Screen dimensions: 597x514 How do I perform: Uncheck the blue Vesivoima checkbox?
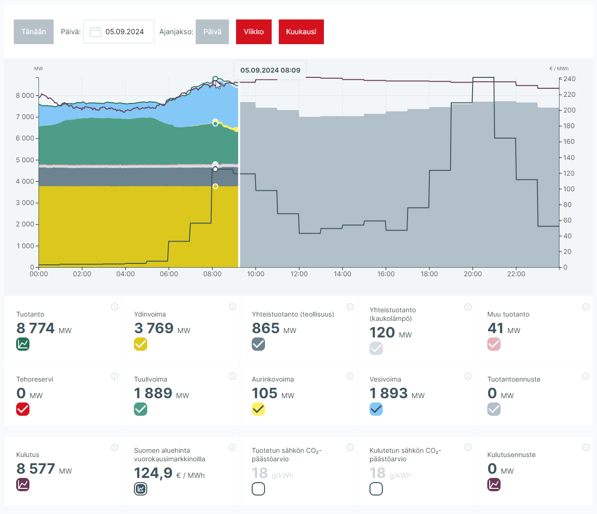click(x=376, y=409)
